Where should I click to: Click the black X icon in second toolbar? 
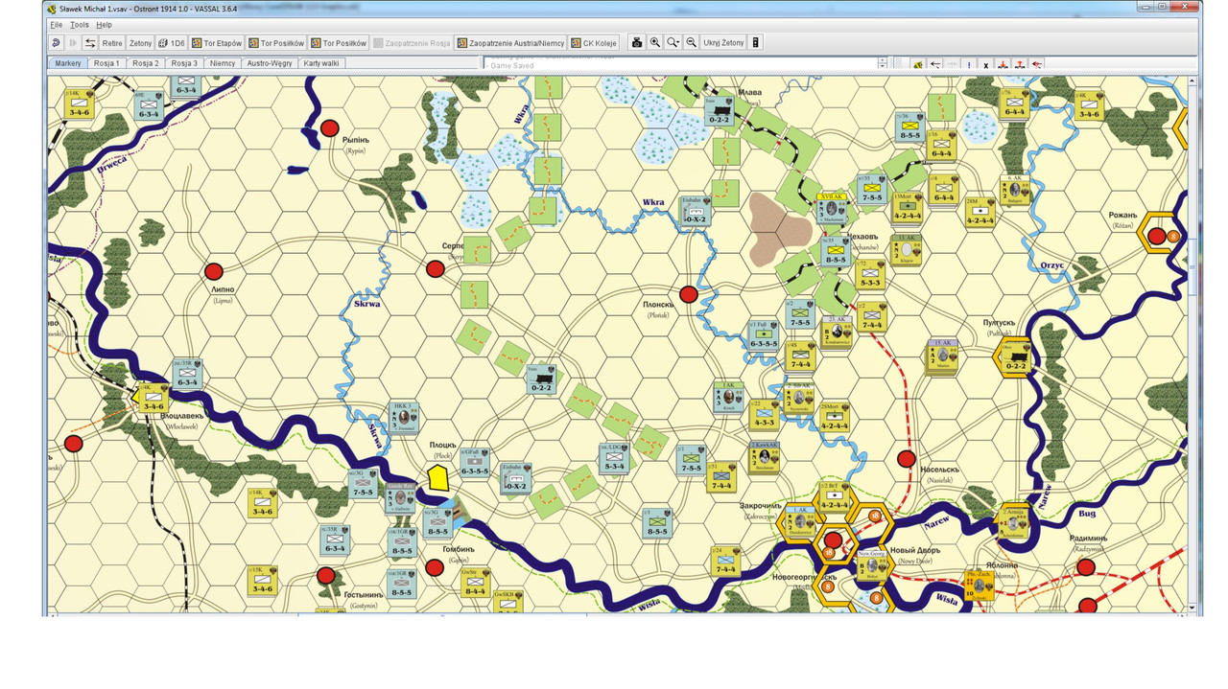click(x=985, y=64)
